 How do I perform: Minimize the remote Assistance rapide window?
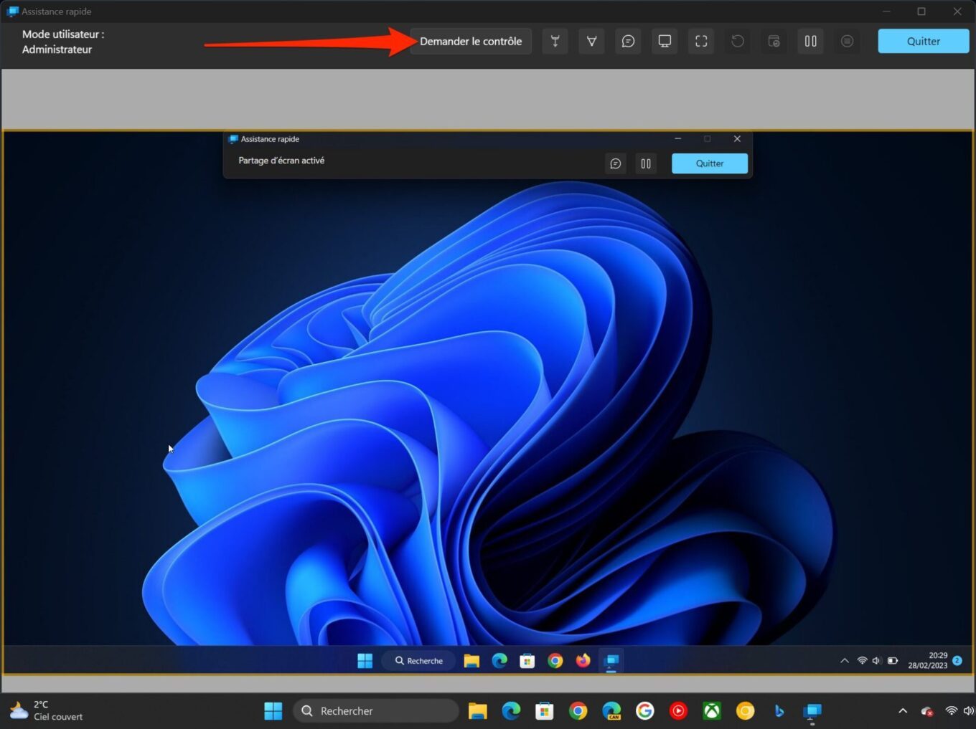tap(677, 139)
